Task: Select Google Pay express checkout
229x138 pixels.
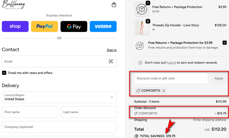Action: [x=74, y=27]
